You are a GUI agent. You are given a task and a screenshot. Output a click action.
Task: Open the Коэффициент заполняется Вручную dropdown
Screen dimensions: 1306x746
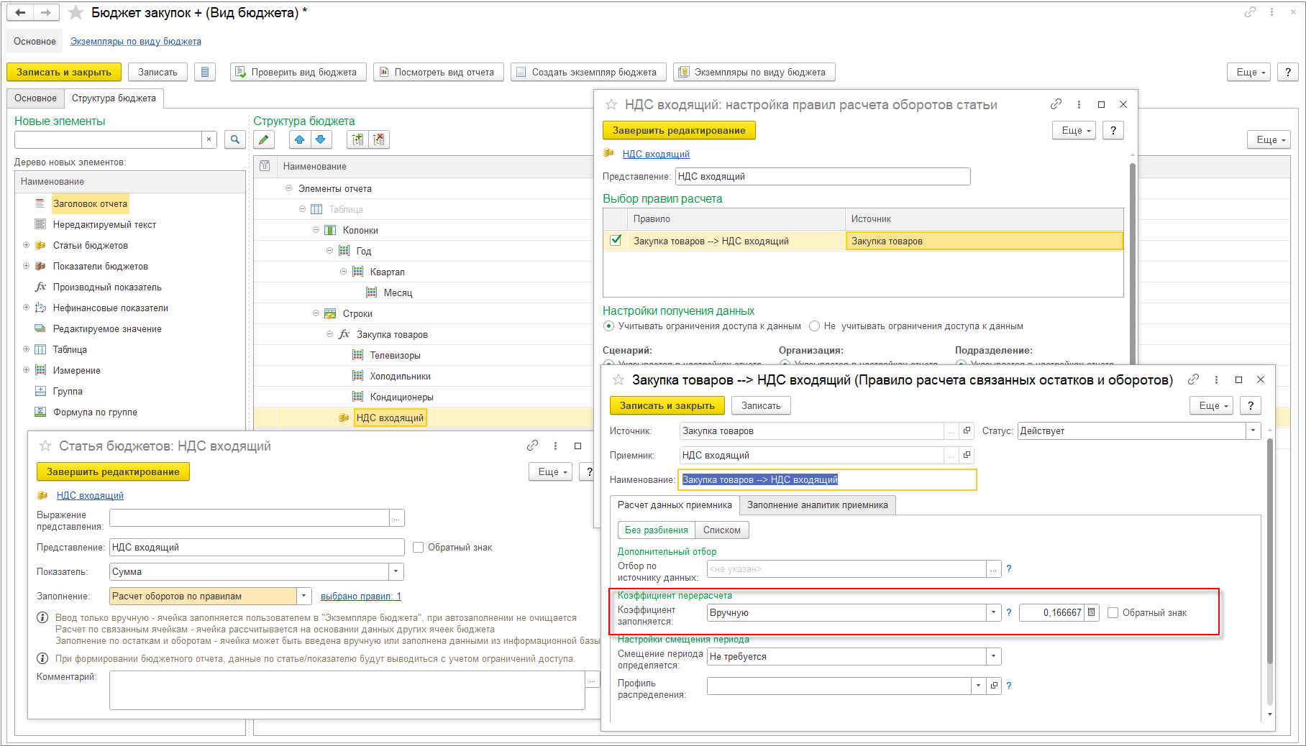[x=993, y=613]
